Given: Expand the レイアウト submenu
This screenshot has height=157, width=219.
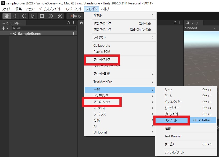Looking at the screenshot, I should (x=120, y=38).
